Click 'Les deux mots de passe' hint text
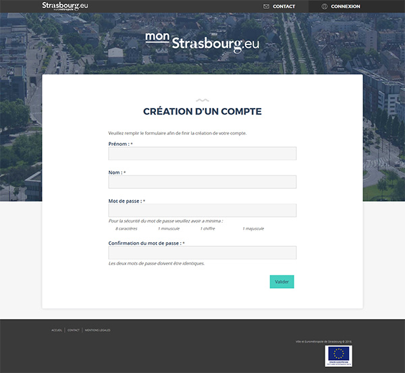405x373 pixels. click(157, 264)
